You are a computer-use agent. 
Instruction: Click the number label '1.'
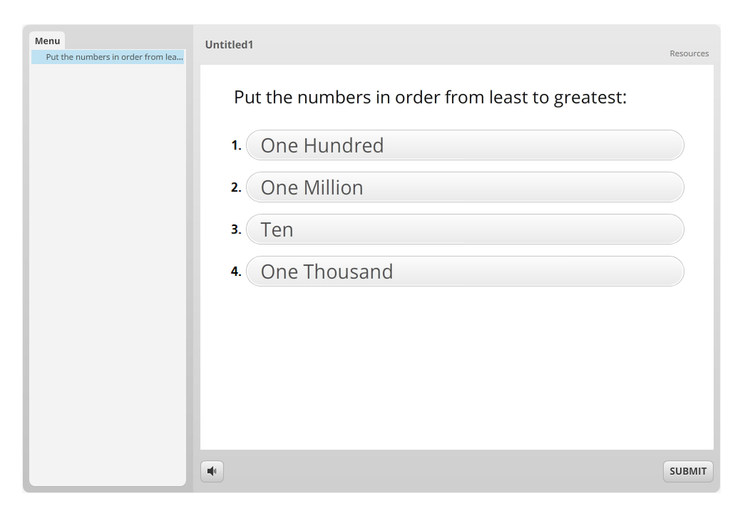coord(236,145)
